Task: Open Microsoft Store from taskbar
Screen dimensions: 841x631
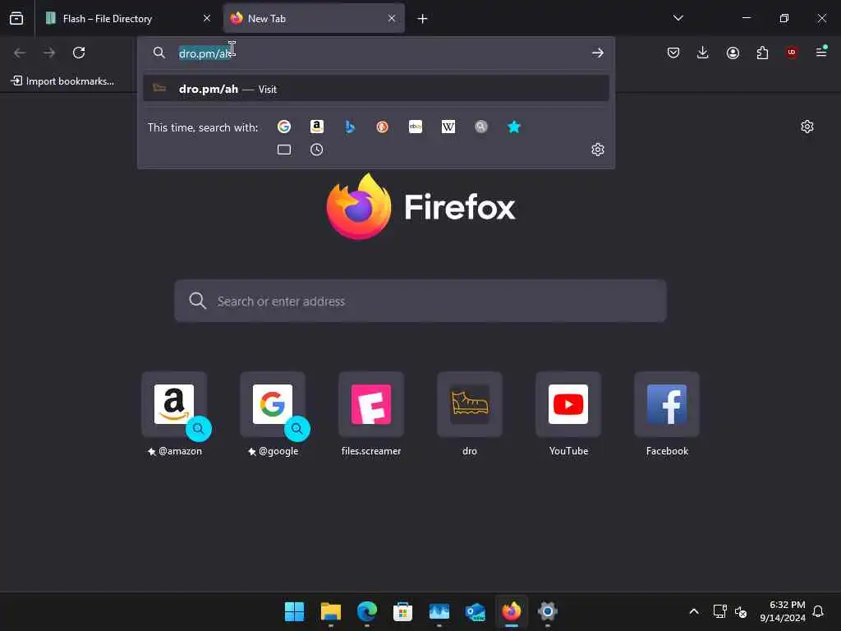Action: coord(402,611)
